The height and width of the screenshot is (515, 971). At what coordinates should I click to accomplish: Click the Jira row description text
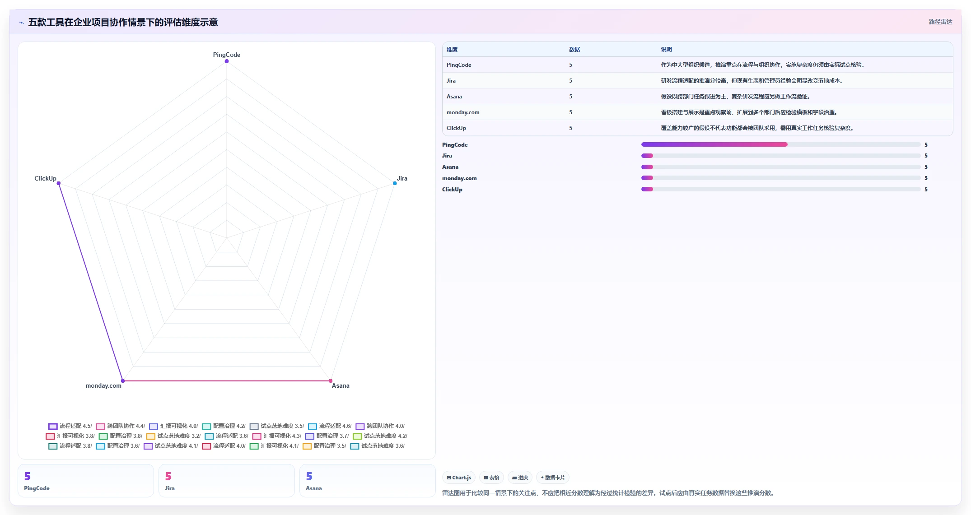point(753,81)
